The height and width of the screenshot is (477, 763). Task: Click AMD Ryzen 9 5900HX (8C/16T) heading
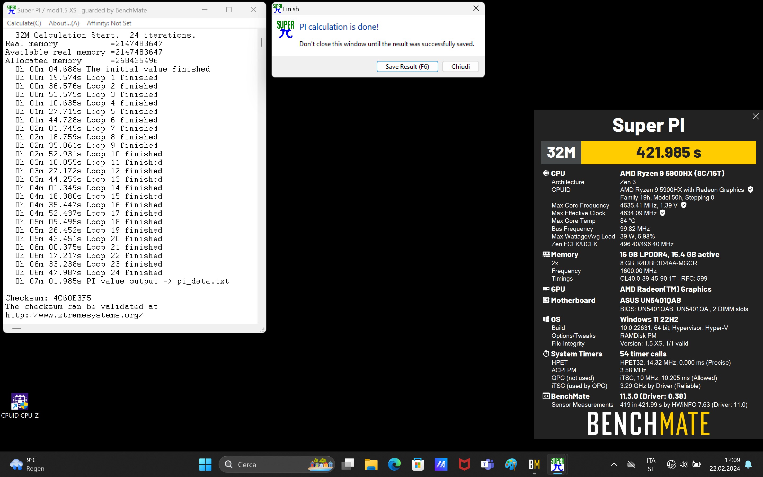(672, 173)
